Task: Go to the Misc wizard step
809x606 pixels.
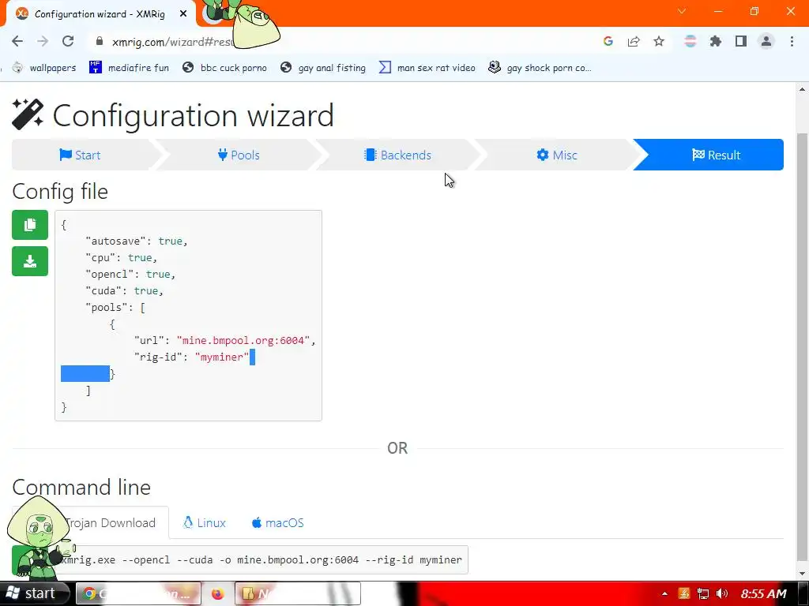Action: [557, 155]
